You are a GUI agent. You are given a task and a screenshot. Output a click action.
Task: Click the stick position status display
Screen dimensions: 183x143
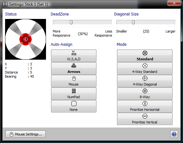coord(25,39)
